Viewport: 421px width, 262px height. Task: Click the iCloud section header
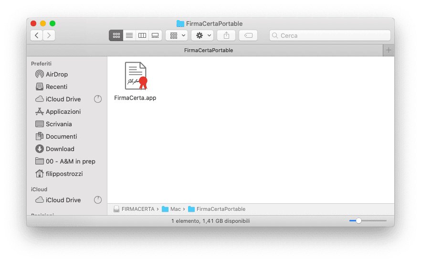(x=39, y=189)
